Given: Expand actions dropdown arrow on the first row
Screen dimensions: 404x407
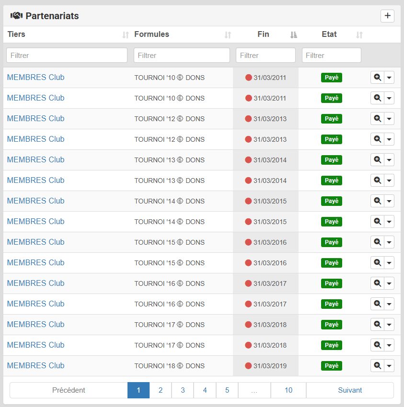Looking at the screenshot, I should (x=389, y=78).
